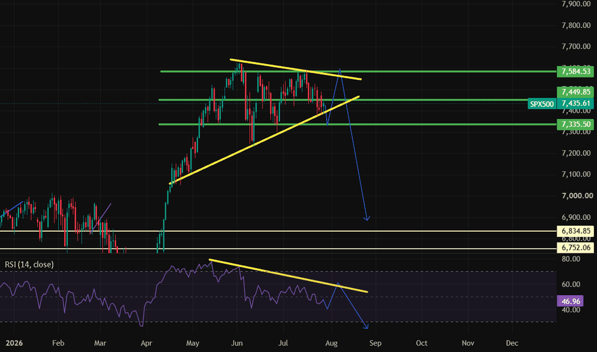This screenshot has width=597, height=352.
Task: Select the yellow descending trendline on RSI pane
Action: pyautogui.click(x=289, y=276)
